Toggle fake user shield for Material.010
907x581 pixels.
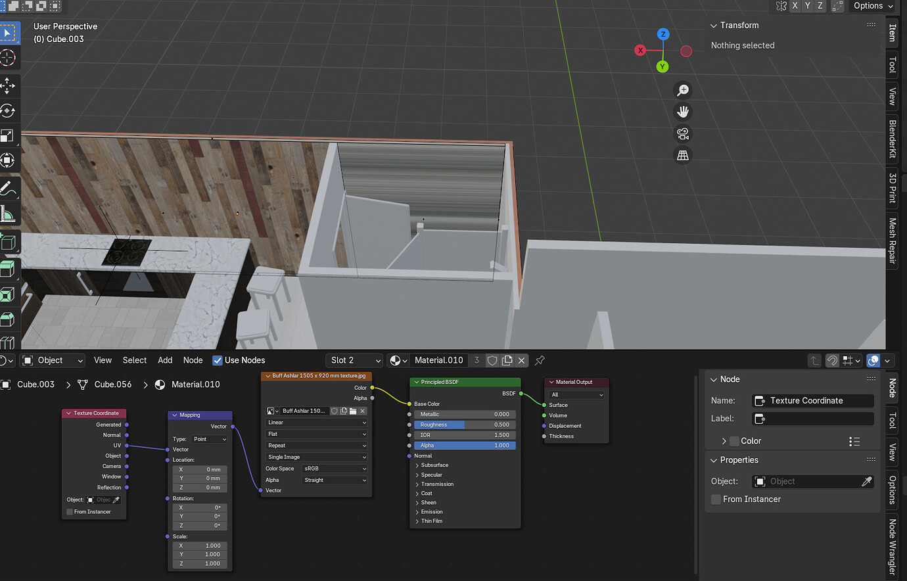pos(492,360)
